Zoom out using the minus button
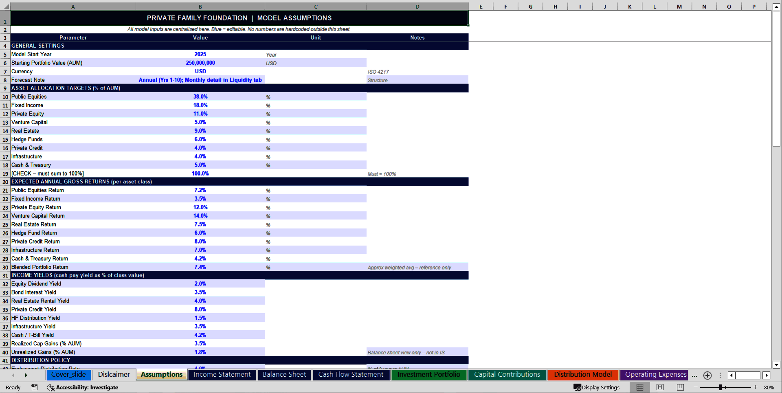Viewport: 782px width, 393px height. pyautogui.click(x=696, y=387)
